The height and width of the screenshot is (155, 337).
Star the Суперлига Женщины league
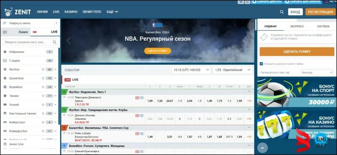pyautogui.click(x=64, y=146)
